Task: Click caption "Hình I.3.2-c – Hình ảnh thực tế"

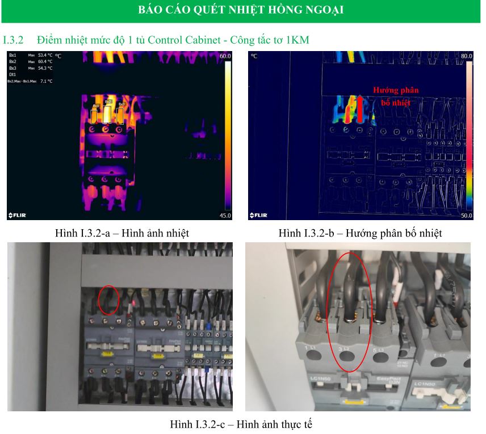Action: coord(241,424)
